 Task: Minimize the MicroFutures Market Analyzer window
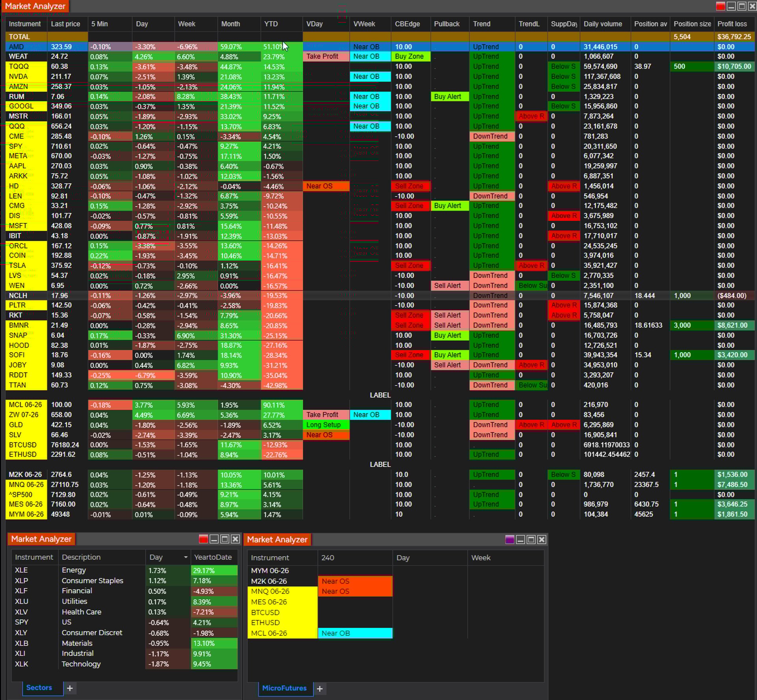pyautogui.click(x=520, y=539)
